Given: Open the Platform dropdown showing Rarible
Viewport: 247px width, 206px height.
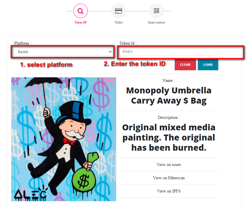Looking at the screenshot, I should (x=63, y=52).
